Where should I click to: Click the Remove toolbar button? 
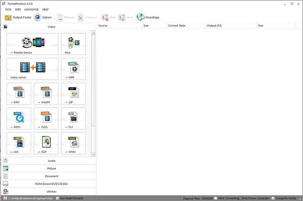click(x=66, y=17)
